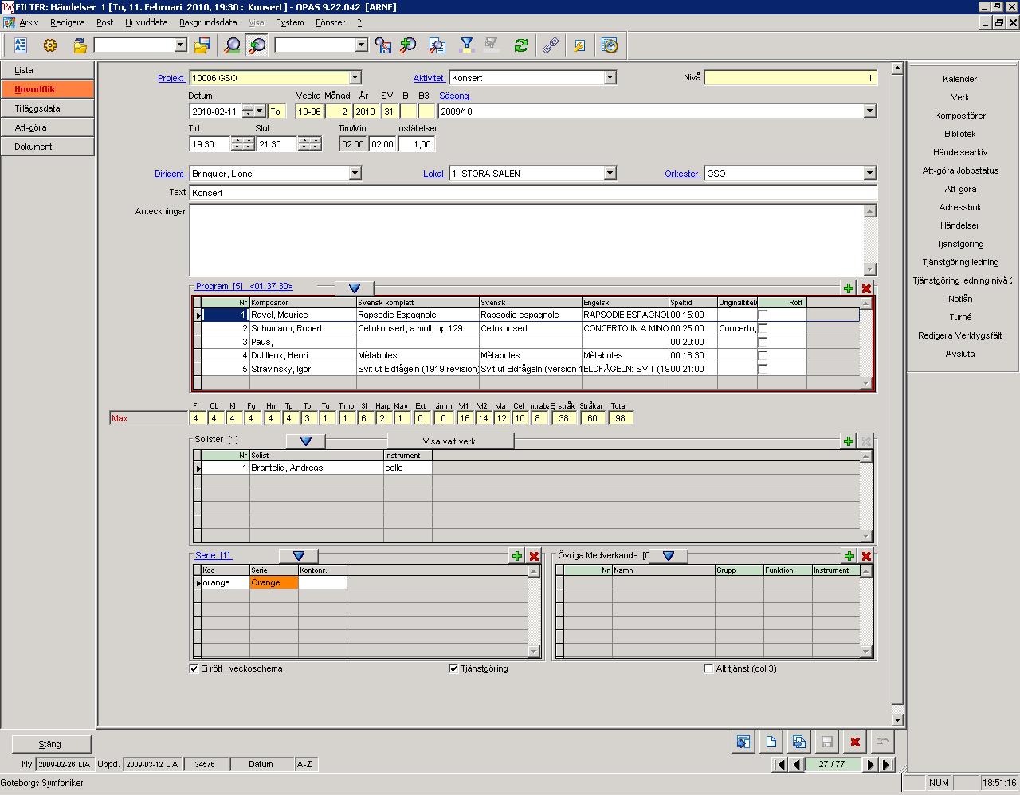Open the Datum date picker dropdown arrow
Viewport: 1020px width, 795px height.
(x=260, y=112)
